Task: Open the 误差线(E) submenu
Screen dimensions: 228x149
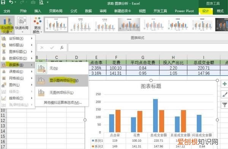Action: tap(17, 71)
